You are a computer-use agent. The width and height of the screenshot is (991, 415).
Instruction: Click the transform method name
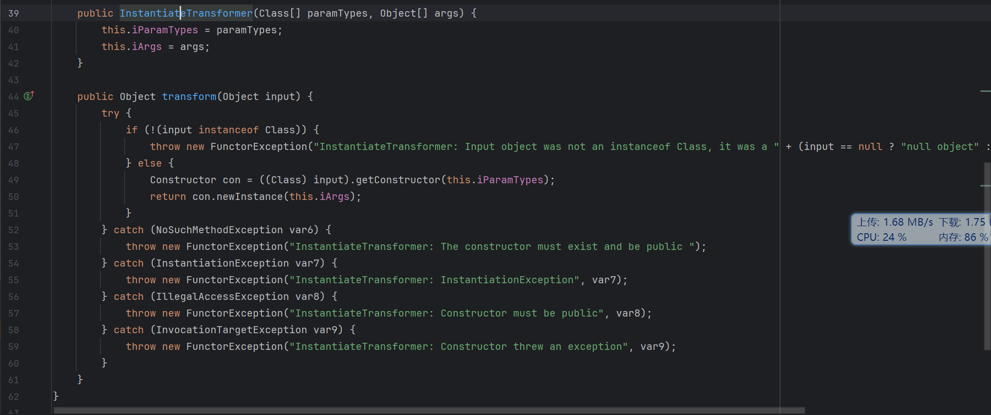tap(189, 96)
